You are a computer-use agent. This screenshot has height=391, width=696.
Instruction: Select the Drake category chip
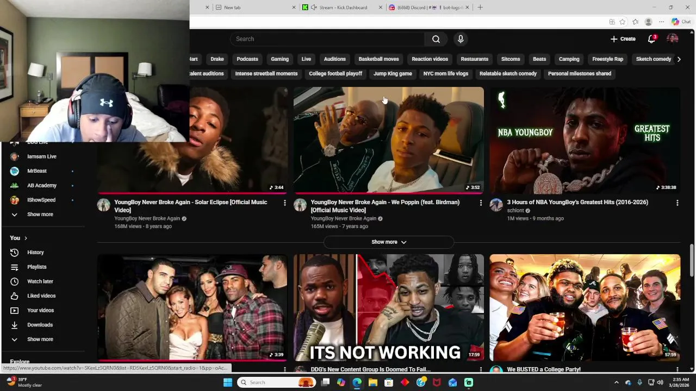pos(217,59)
